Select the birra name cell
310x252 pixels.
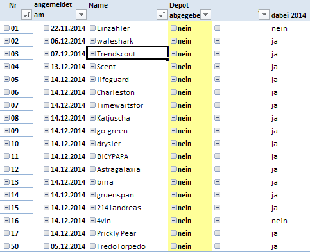pos(105,182)
